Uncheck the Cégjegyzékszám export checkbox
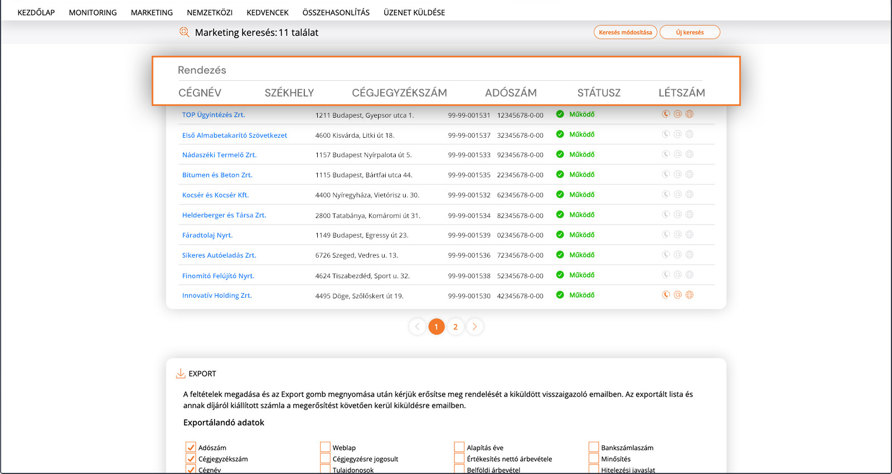The width and height of the screenshot is (892, 474). click(x=191, y=458)
